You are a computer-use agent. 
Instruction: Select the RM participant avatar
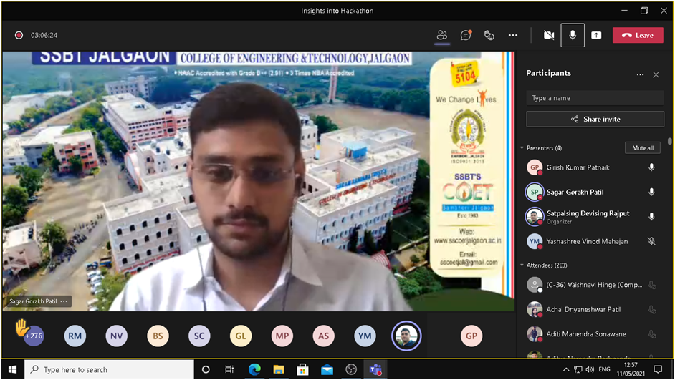75,336
